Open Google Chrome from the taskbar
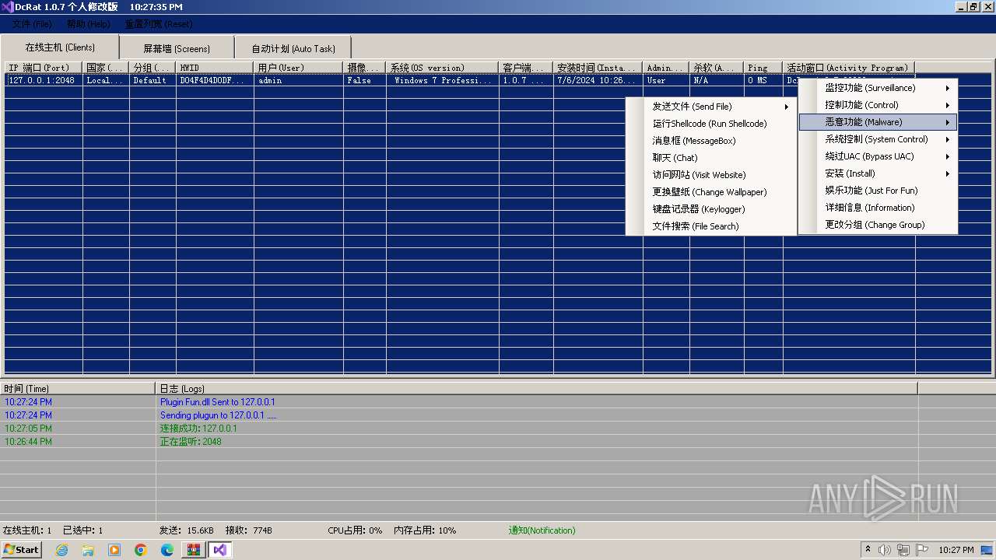996x560 pixels. pos(141,550)
